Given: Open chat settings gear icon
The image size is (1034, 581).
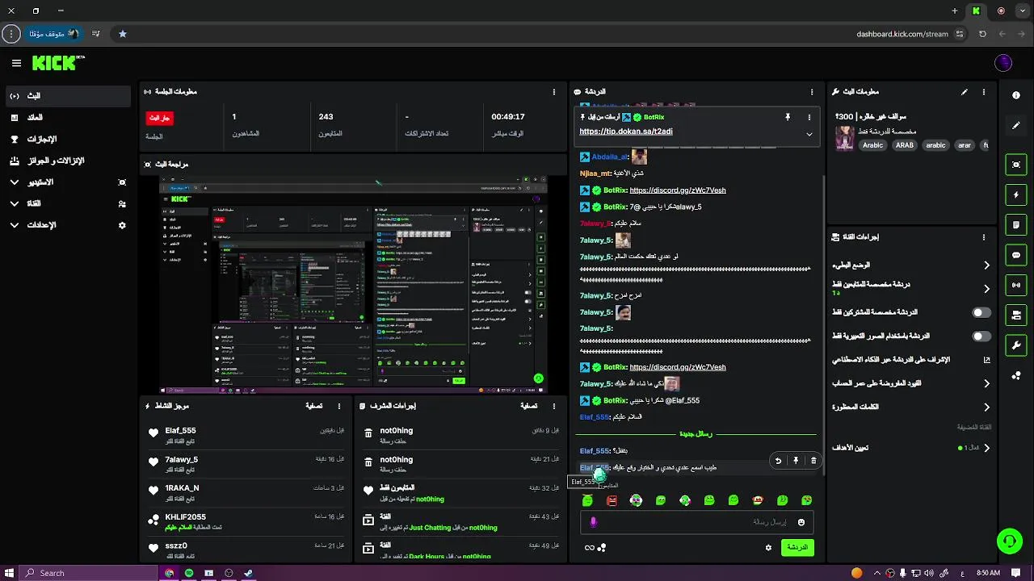Looking at the screenshot, I should coord(768,547).
